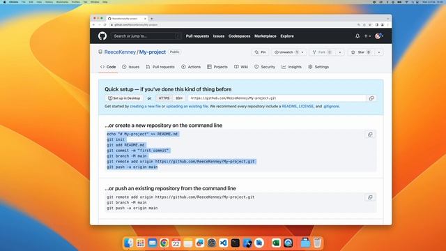
Task: Open the Wiki tab
Action: 241,67
